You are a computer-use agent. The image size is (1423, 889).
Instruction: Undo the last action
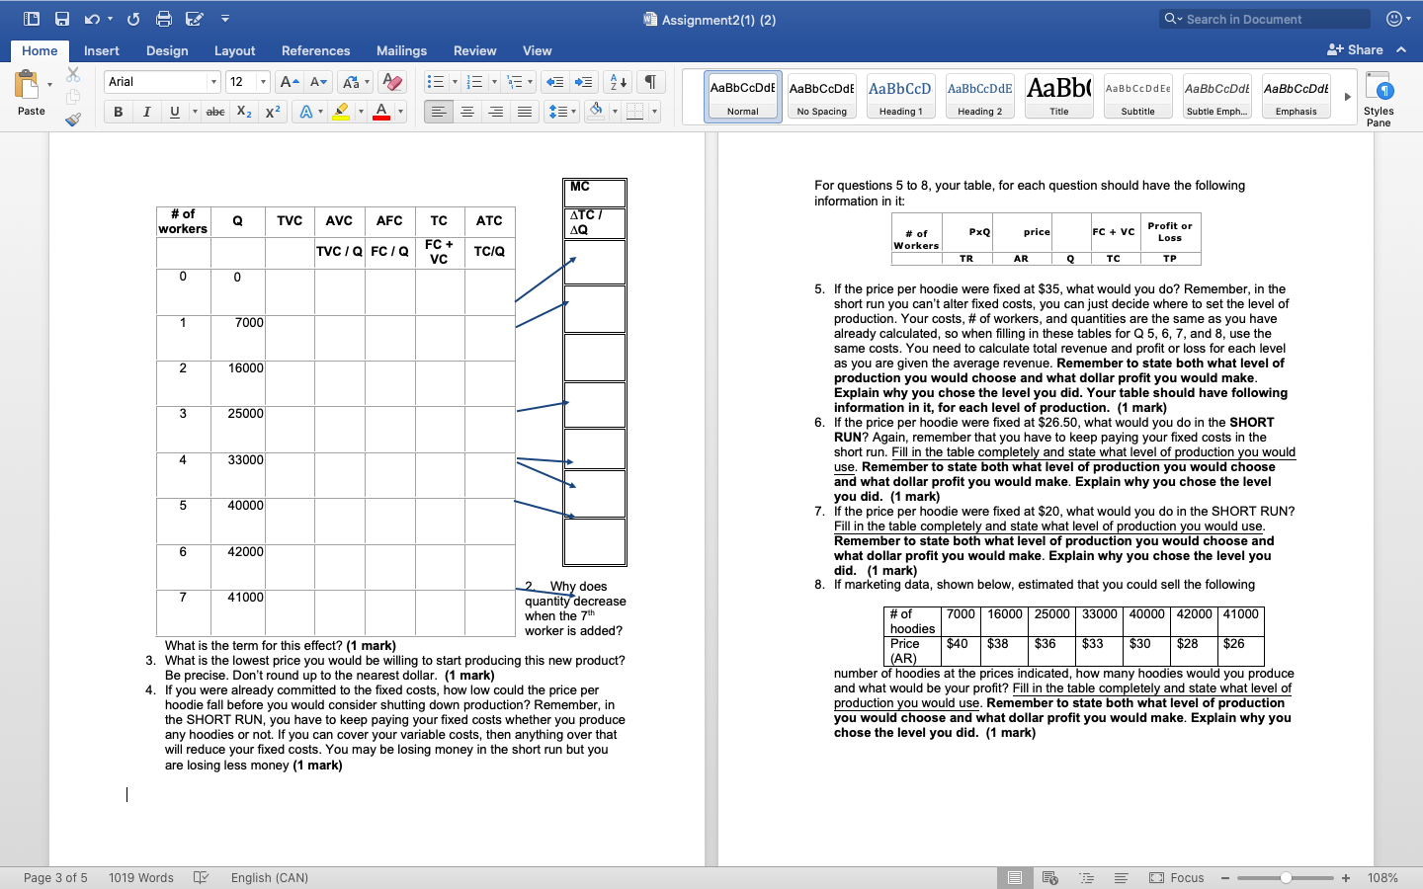[x=92, y=19]
